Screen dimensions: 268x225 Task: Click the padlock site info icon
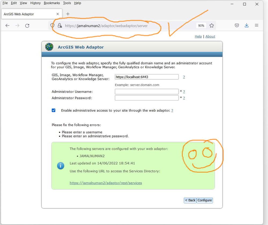coord(60,26)
